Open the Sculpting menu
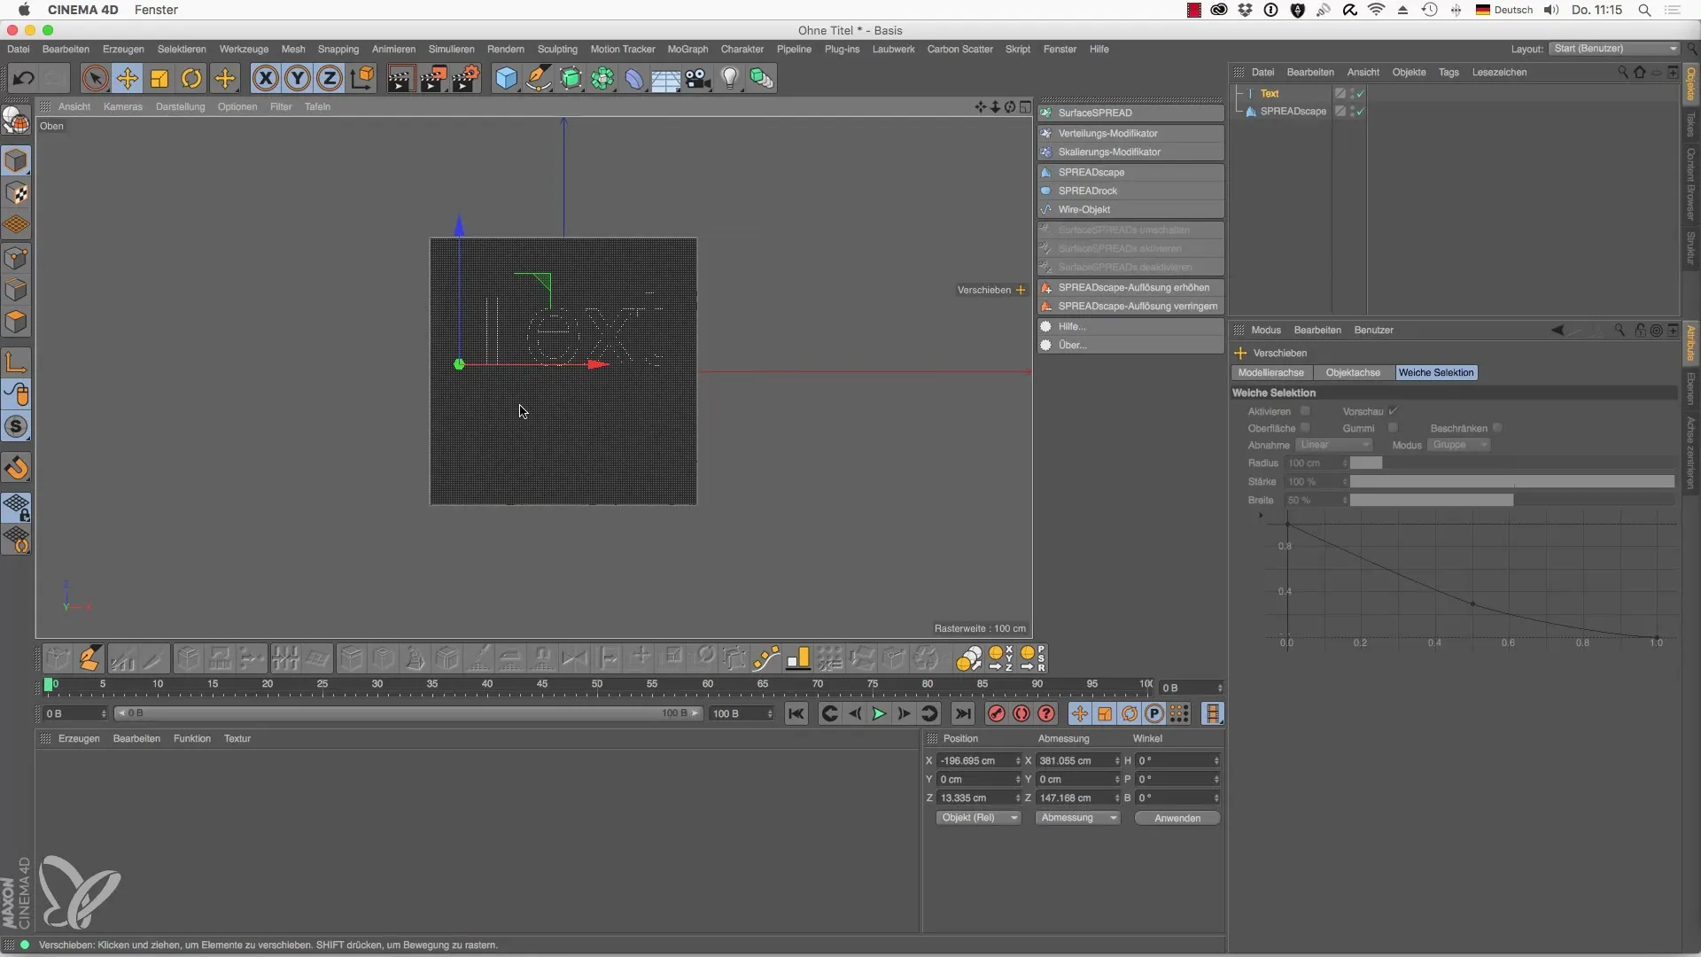Viewport: 1701px width, 957px height. [557, 50]
